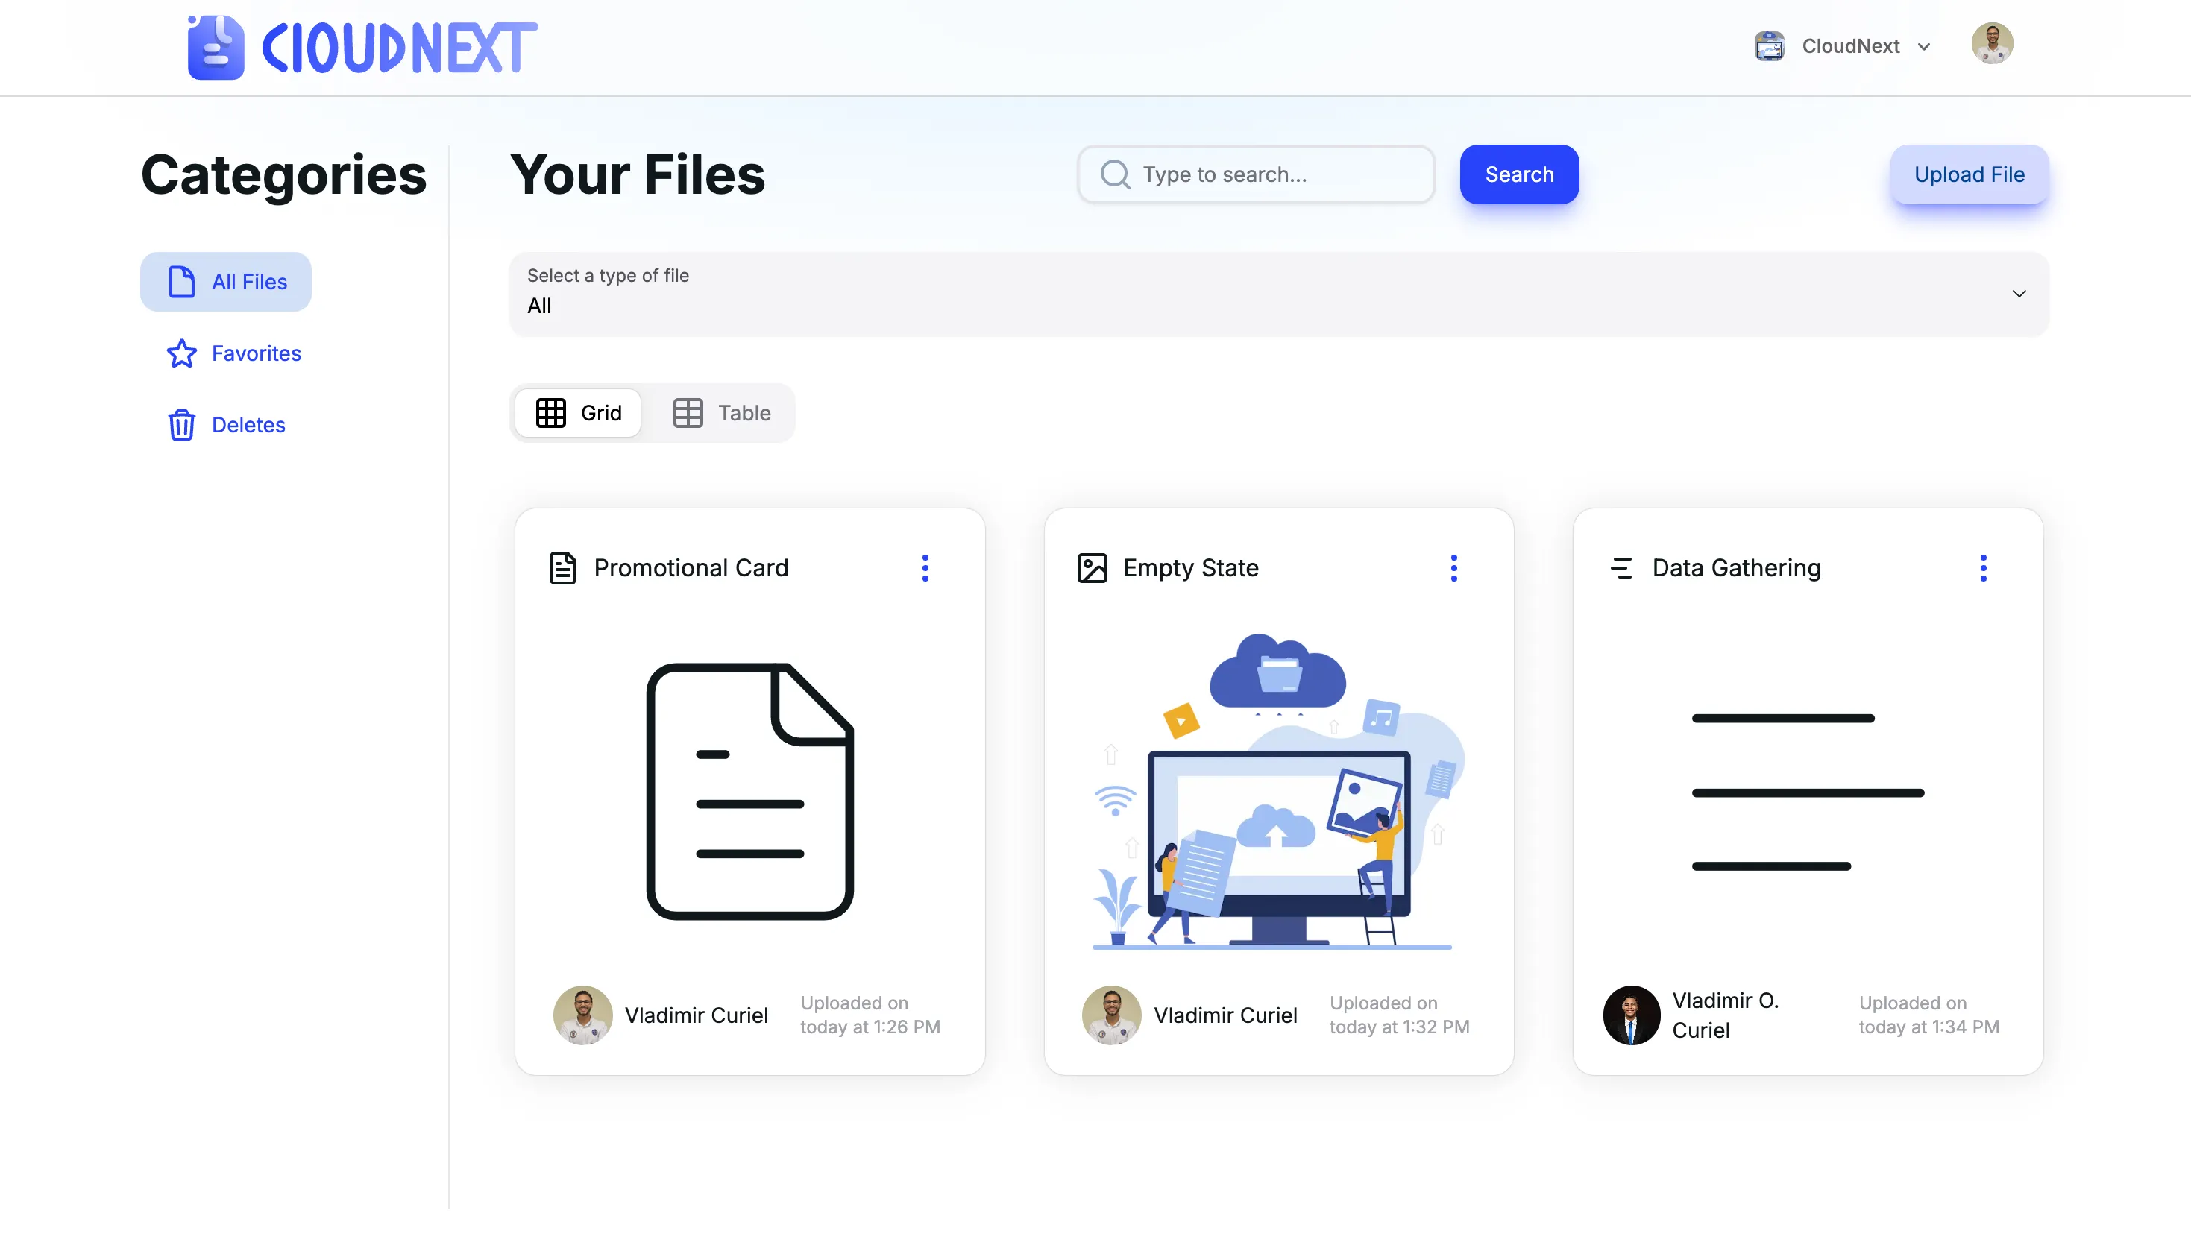This screenshot has width=2191, height=1251.
Task: Click the Data Gathering file icon
Action: point(1622,568)
